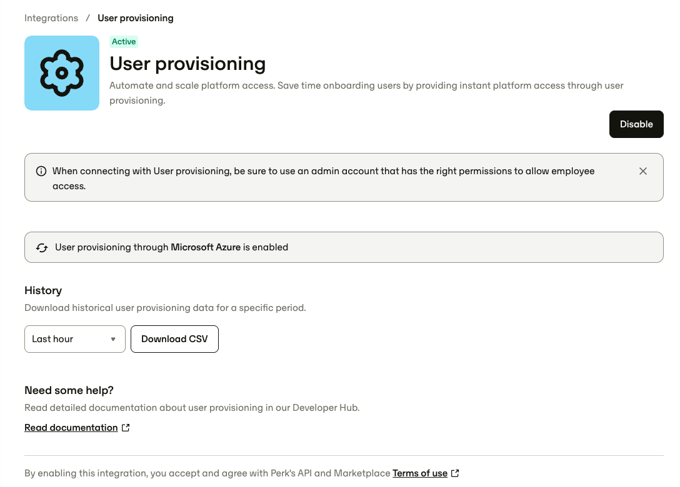
Task: Click the Read detailed documentation description text
Action: 192,408
